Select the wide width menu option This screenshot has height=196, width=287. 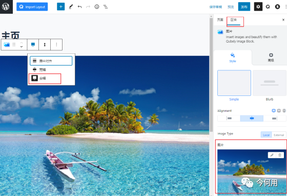click(51, 70)
